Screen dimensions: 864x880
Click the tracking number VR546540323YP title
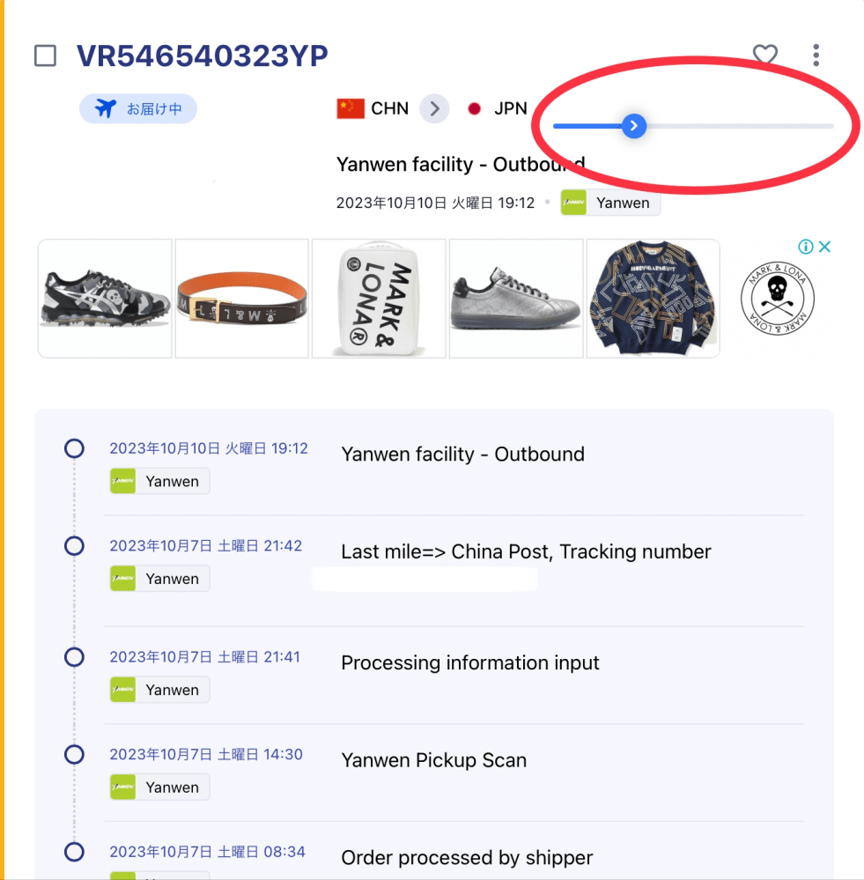(x=202, y=55)
